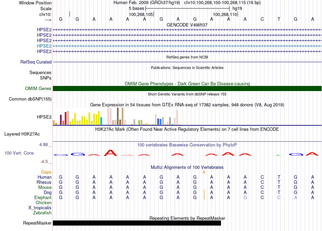
Task: Click the faded G in Elephant row
Action: [x=245, y=197]
